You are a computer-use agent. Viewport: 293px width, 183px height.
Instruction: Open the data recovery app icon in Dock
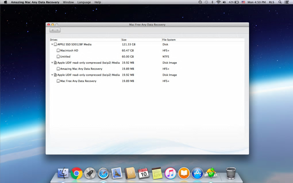211,173
